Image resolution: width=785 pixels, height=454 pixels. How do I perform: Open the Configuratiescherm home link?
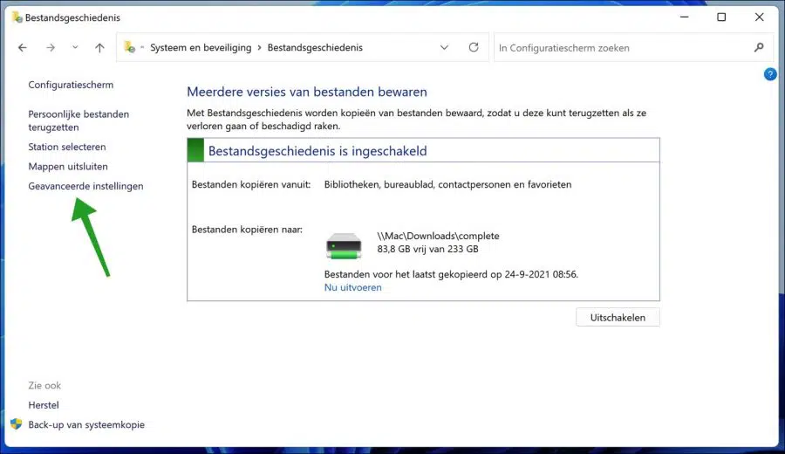(x=71, y=85)
